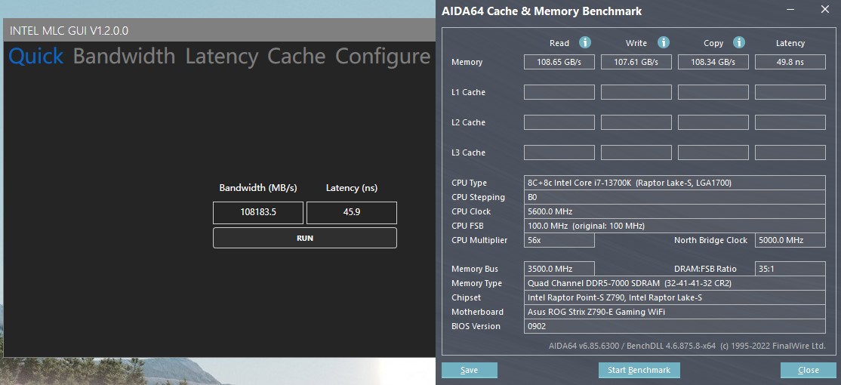This screenshot has width=841, height=385.
Task: Click Close button at AIDA64 bottom
Action: (809, 370)
